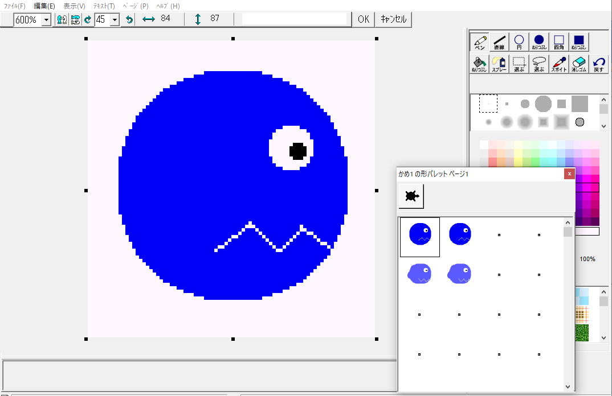Select the outline rectangle (四角) tool

559,42
